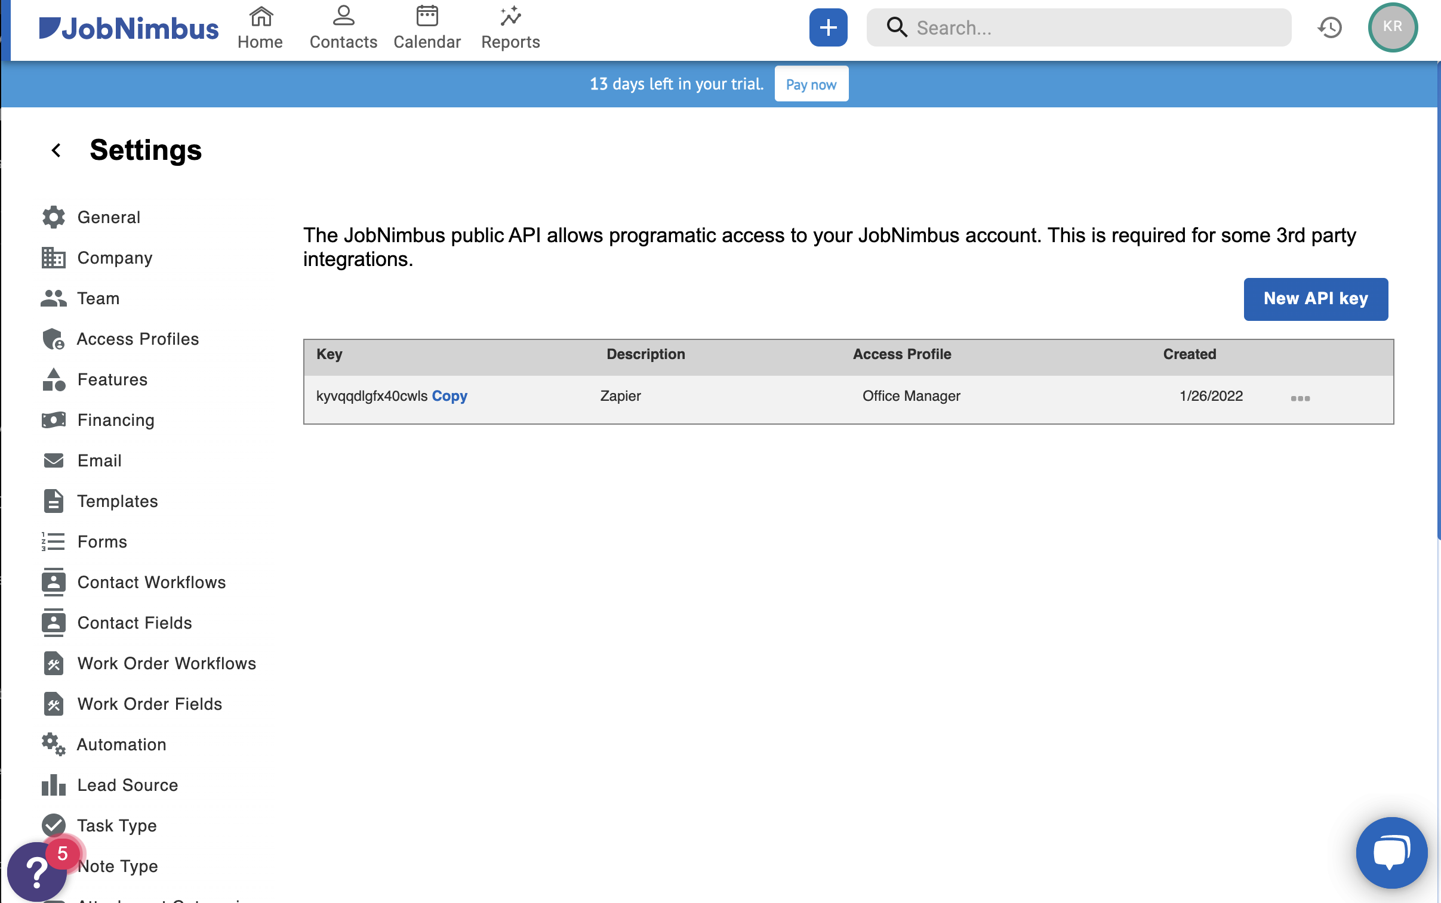Image resolution: width=1441 pixels, height=903 pixels.
Task: Go to Contacts in top navigation
Action: [343, 27]
